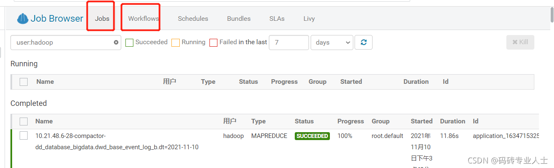Toggle the Failed filter checkbox

click(x=214, y=43)
